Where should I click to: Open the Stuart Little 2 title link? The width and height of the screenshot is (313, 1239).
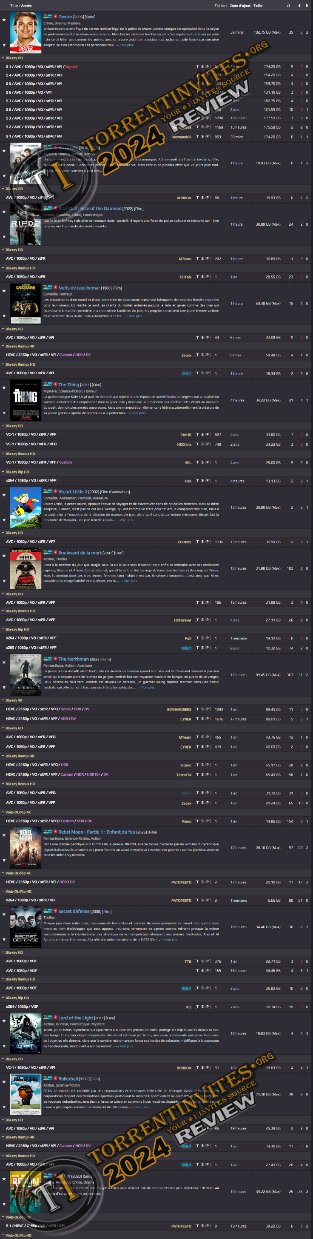72,492
